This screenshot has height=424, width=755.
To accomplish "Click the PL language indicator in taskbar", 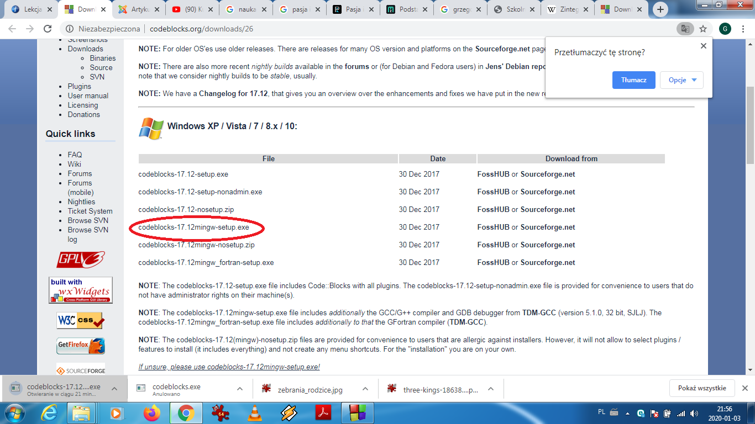I will (601, 412).
